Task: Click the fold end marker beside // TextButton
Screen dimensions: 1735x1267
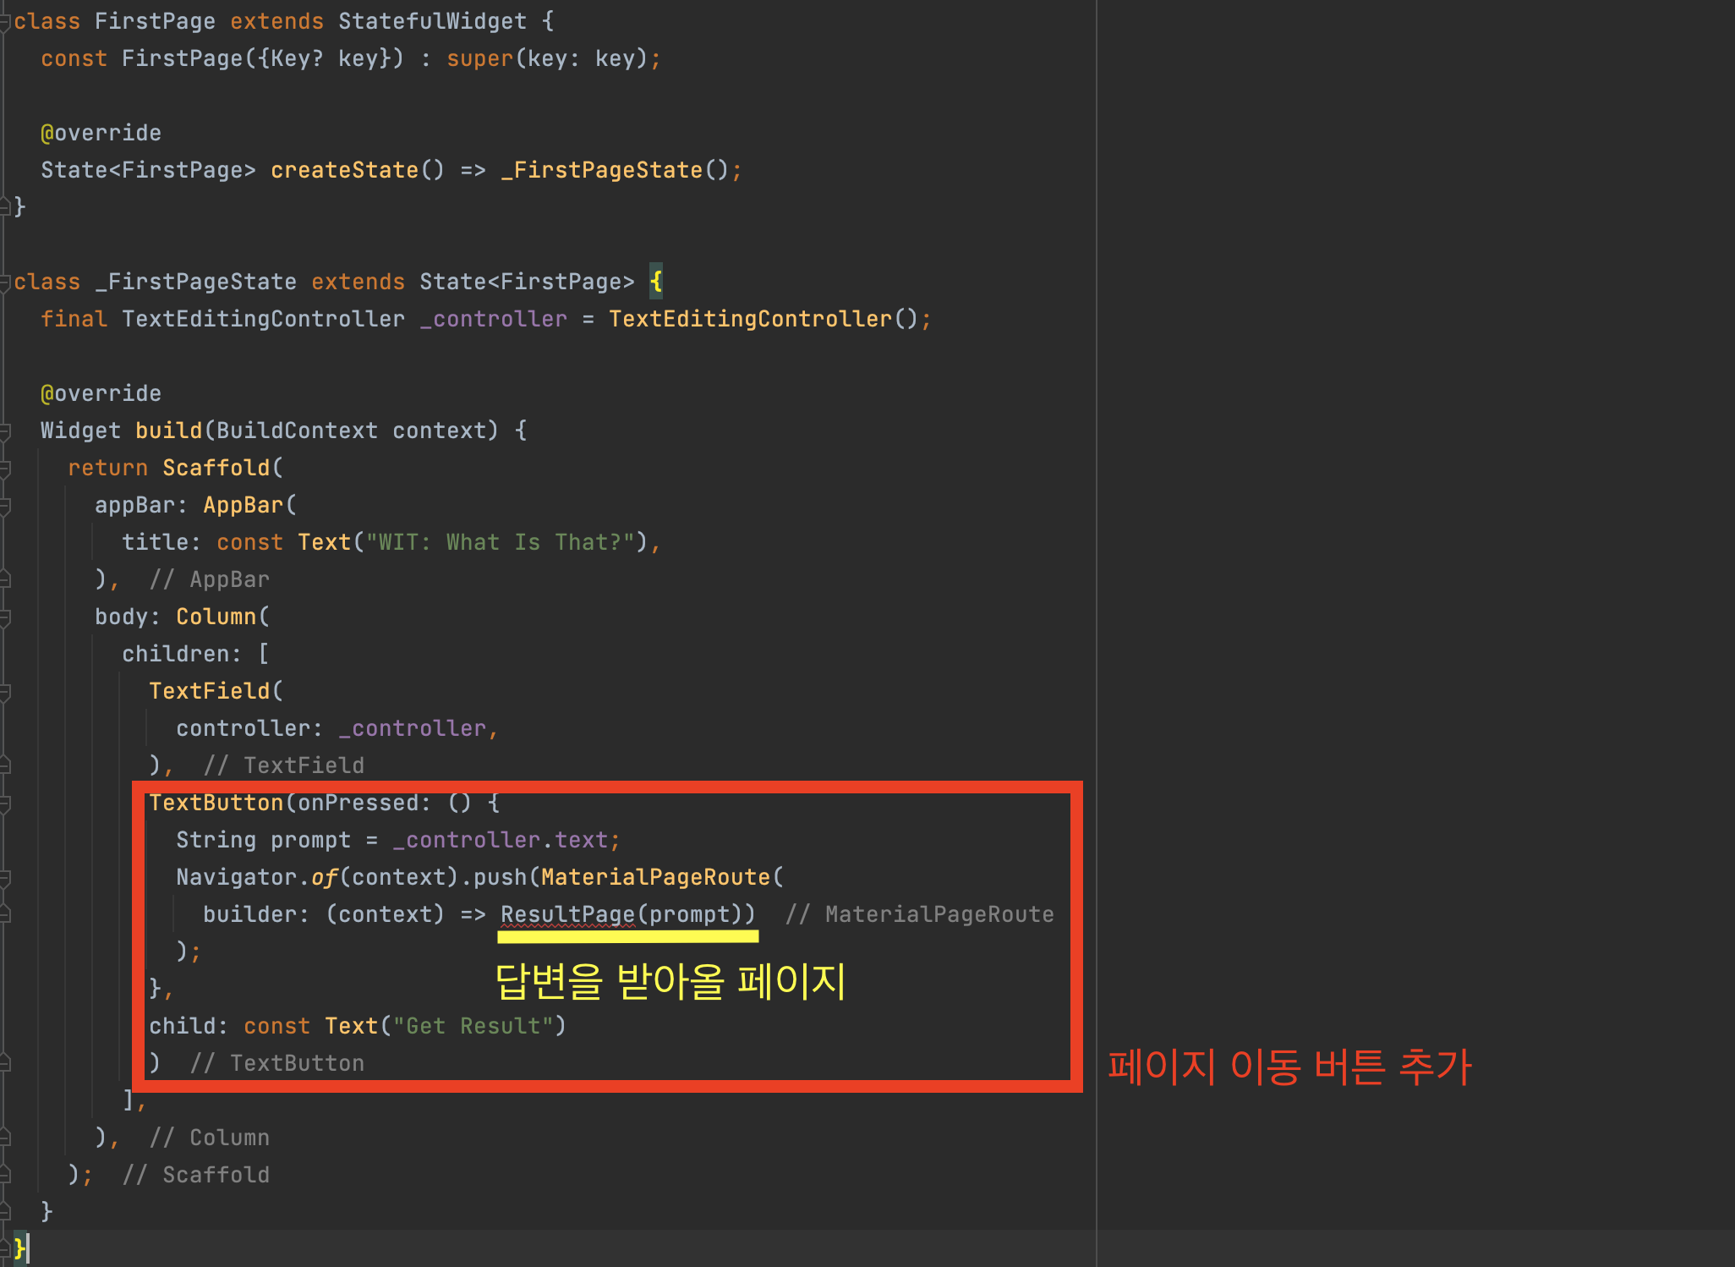Action: (x=5, y=1063)
